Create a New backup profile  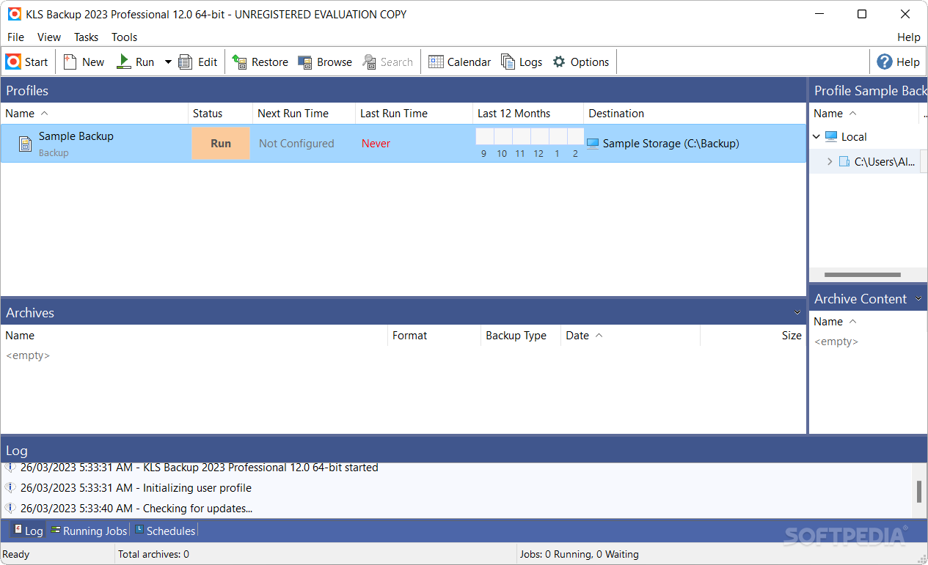[84, 62]
